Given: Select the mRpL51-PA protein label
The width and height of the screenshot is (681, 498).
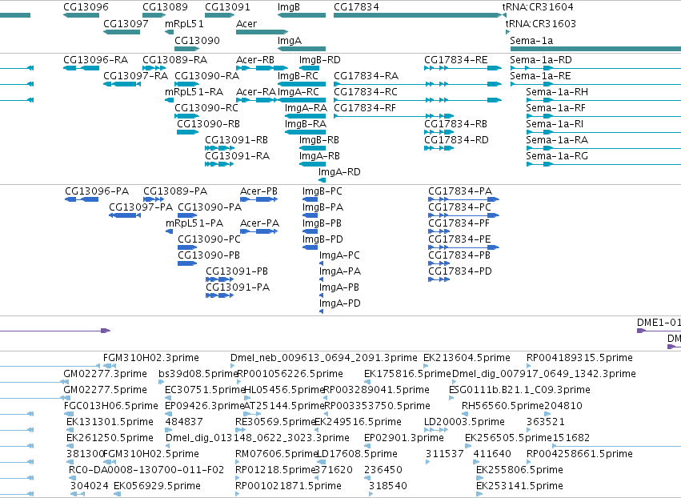Looking at the screenshot, I should click(194, 223).
